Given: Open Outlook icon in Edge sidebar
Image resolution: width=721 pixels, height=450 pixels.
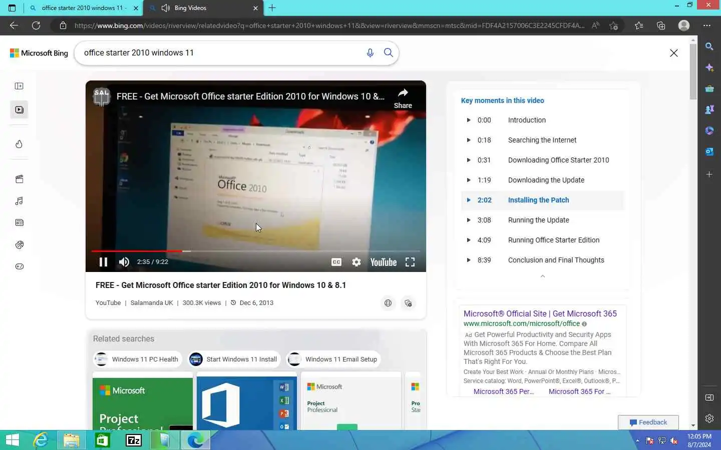Looking at the screenshot, I should click(x=709, y=151).
